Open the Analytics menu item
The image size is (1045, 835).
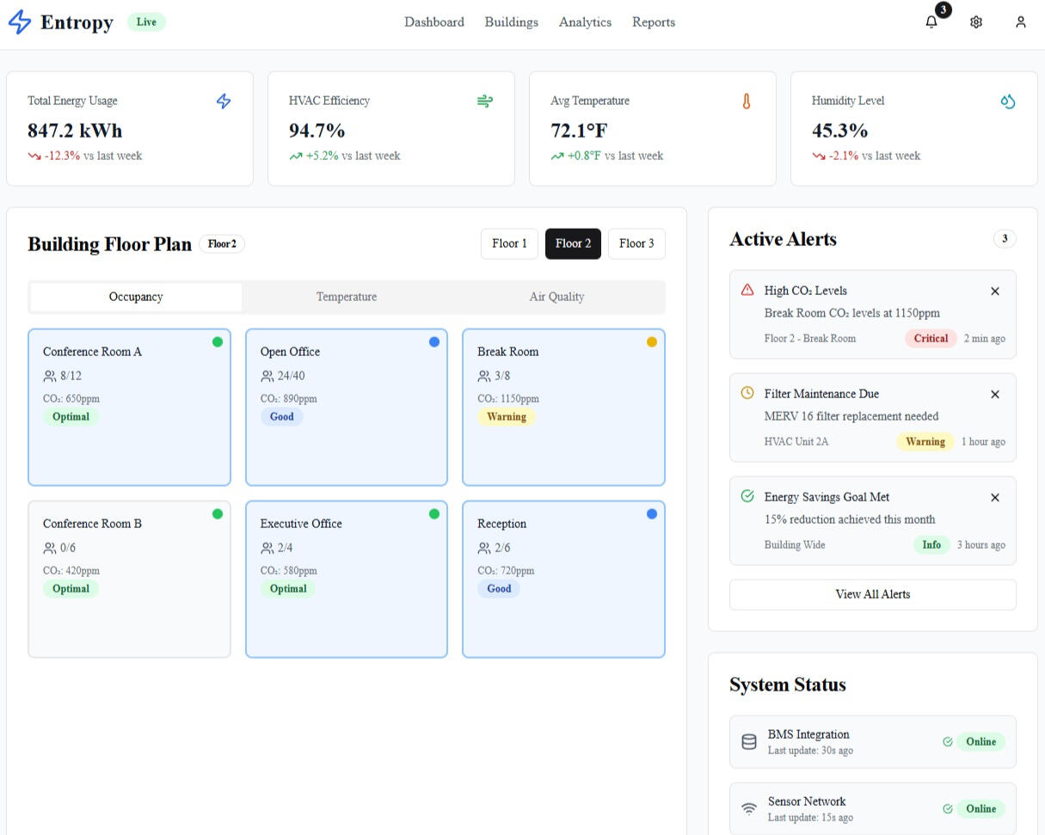585,22
